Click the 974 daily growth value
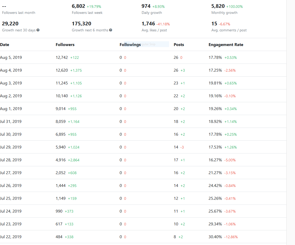295x245 pixels. 146,6
